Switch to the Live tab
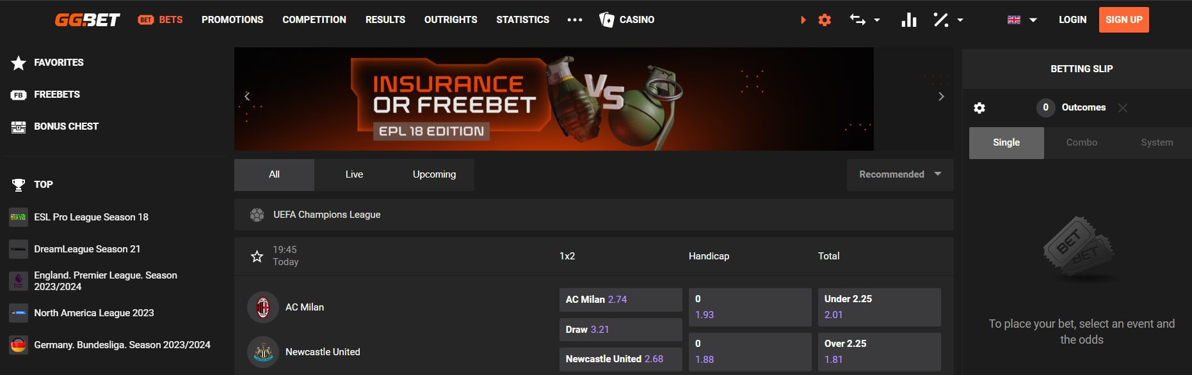Screen dimensions: 1192x375 [354, 174]
